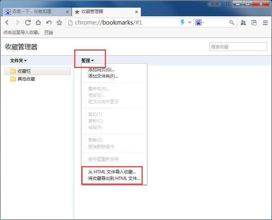Minimize the browser window
Image resolution: width=272 pixels, height=220 pixels.
click(x=238, y=4)
